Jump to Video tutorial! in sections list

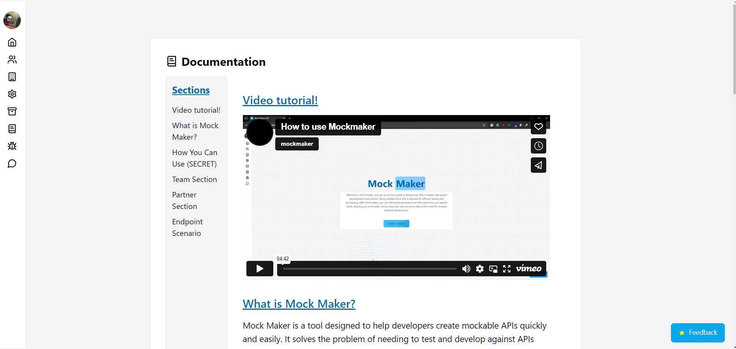pos(196,110)
